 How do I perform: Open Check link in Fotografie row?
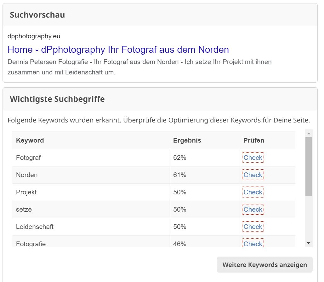253,244
